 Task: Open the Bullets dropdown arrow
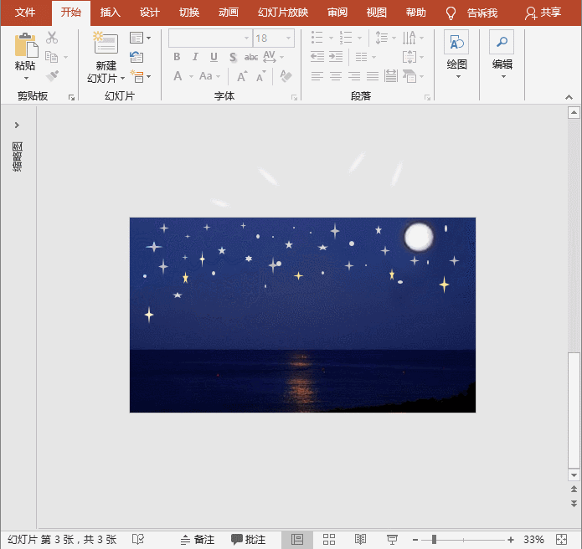point(331,38)
